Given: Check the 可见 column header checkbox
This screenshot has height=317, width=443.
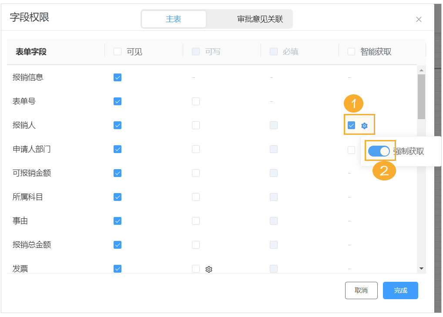Looking at the screenshot, I should point(117,51).
